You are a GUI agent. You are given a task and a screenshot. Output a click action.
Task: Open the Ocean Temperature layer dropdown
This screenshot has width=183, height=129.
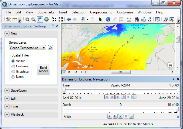pyautogui.click(x=27, y=48)
